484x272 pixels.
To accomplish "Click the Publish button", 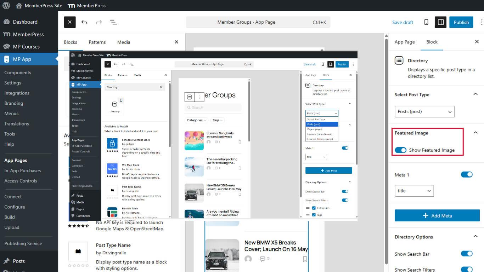I will pyautogui.click(x=461, y=22).
